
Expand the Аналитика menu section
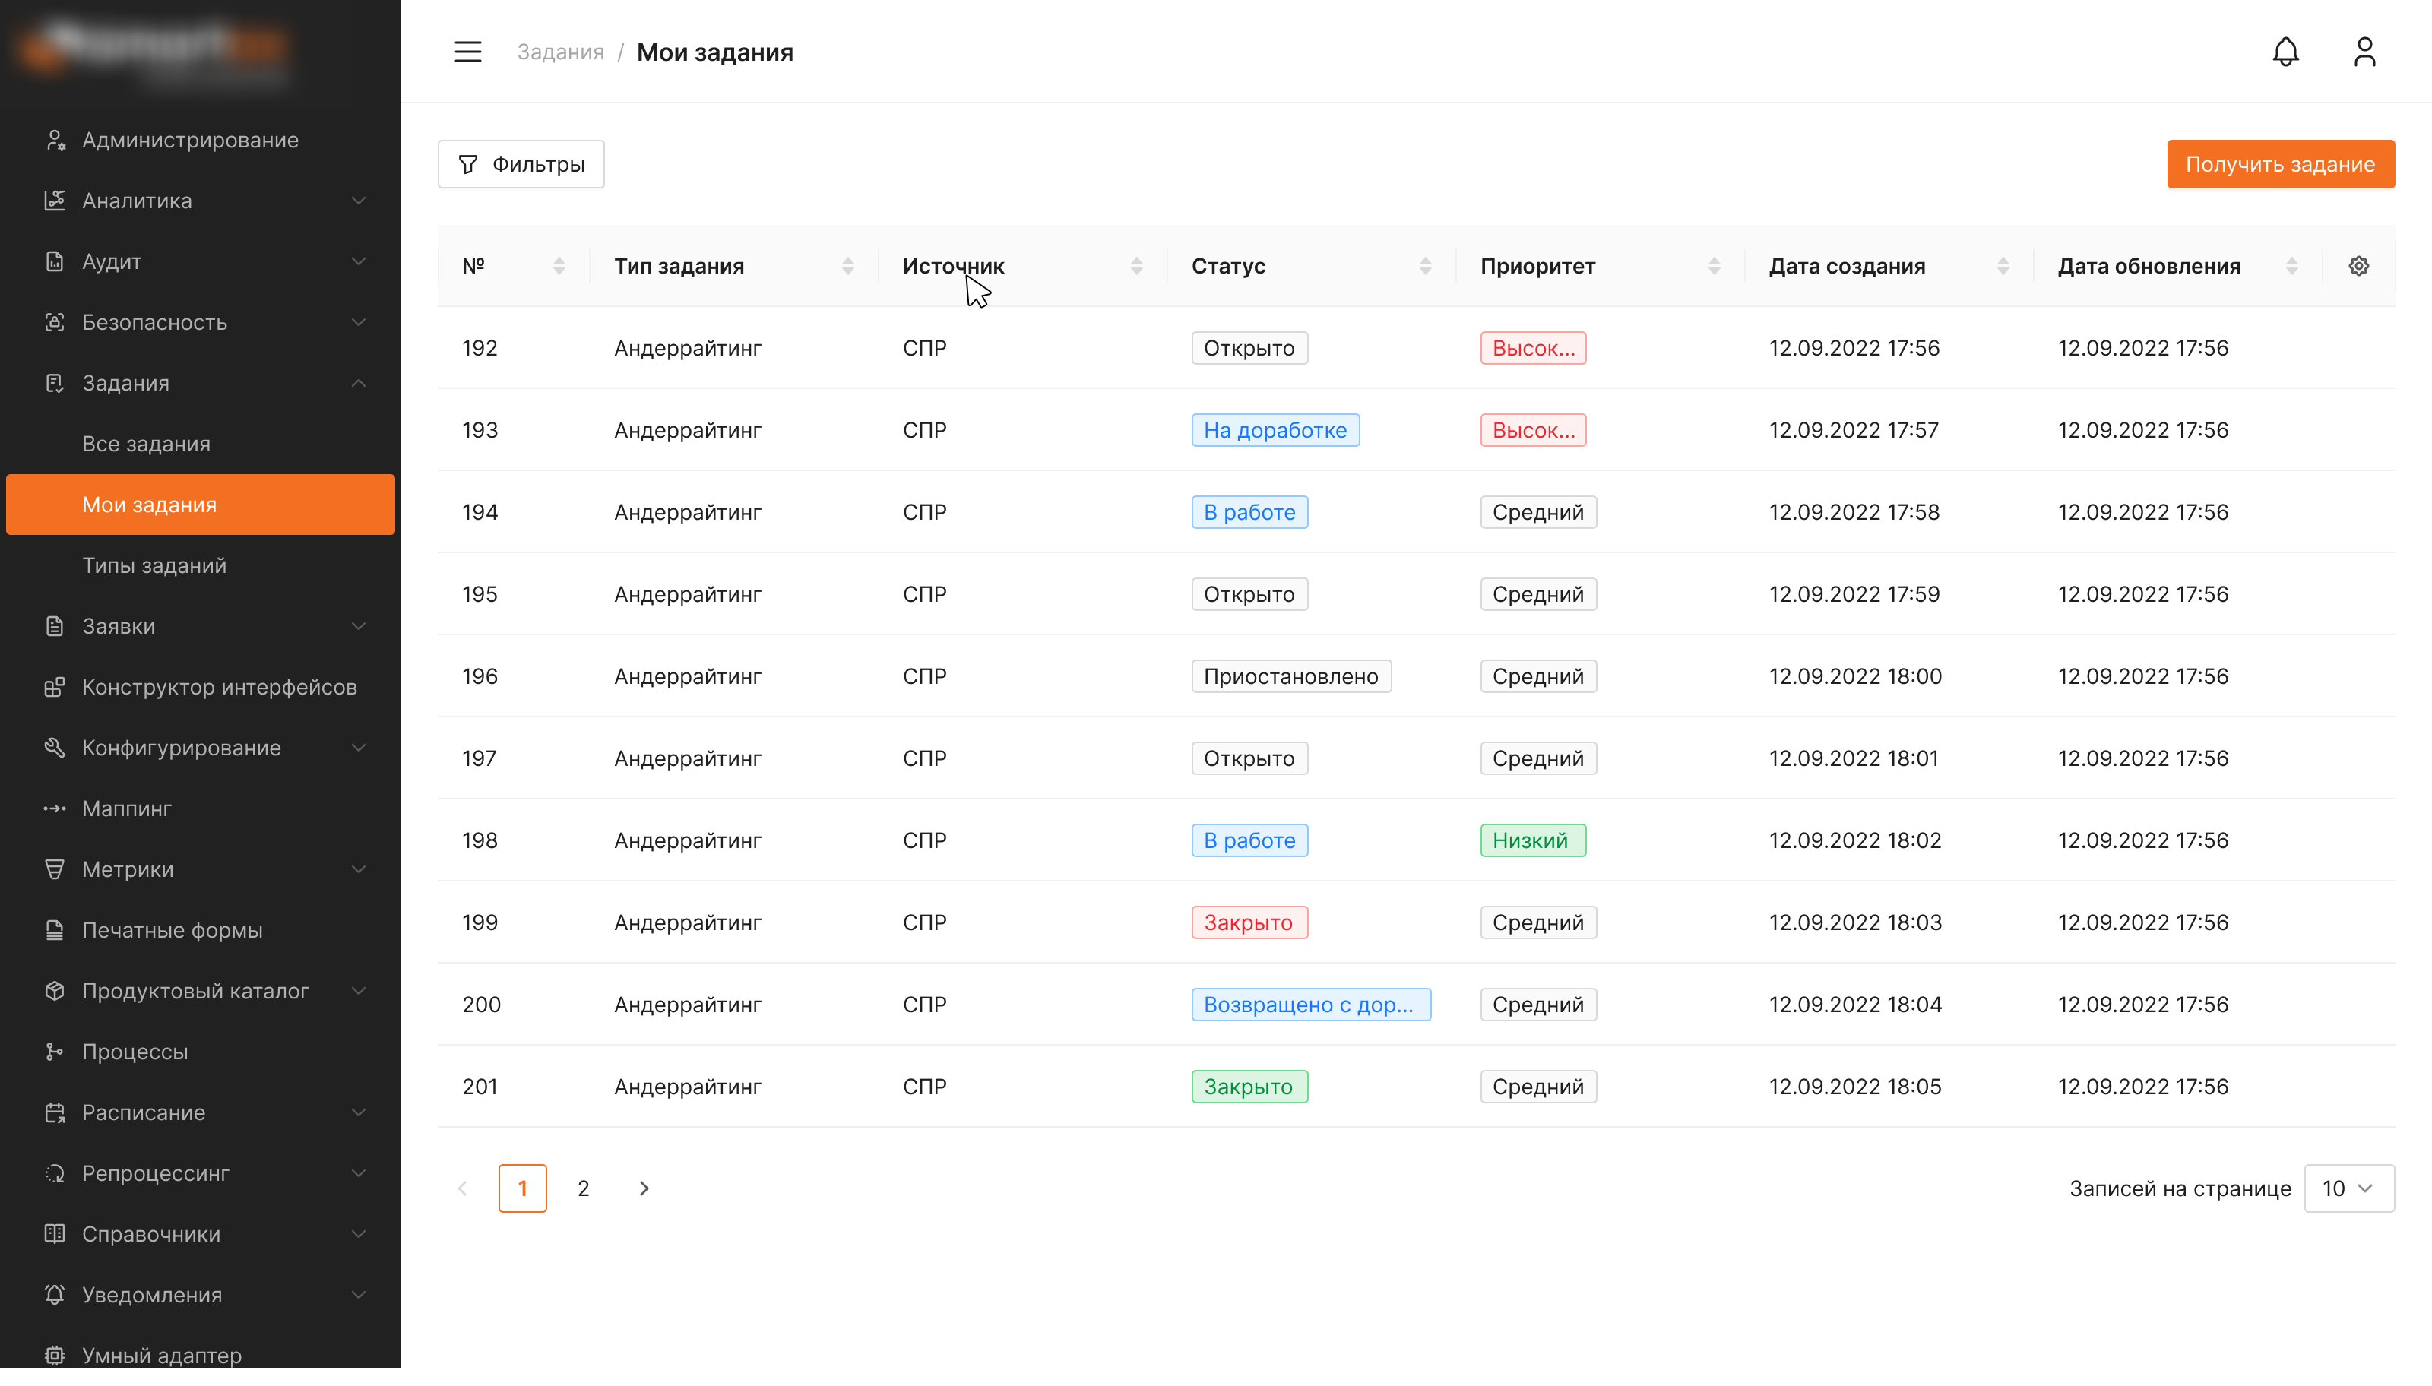(200, 200)
